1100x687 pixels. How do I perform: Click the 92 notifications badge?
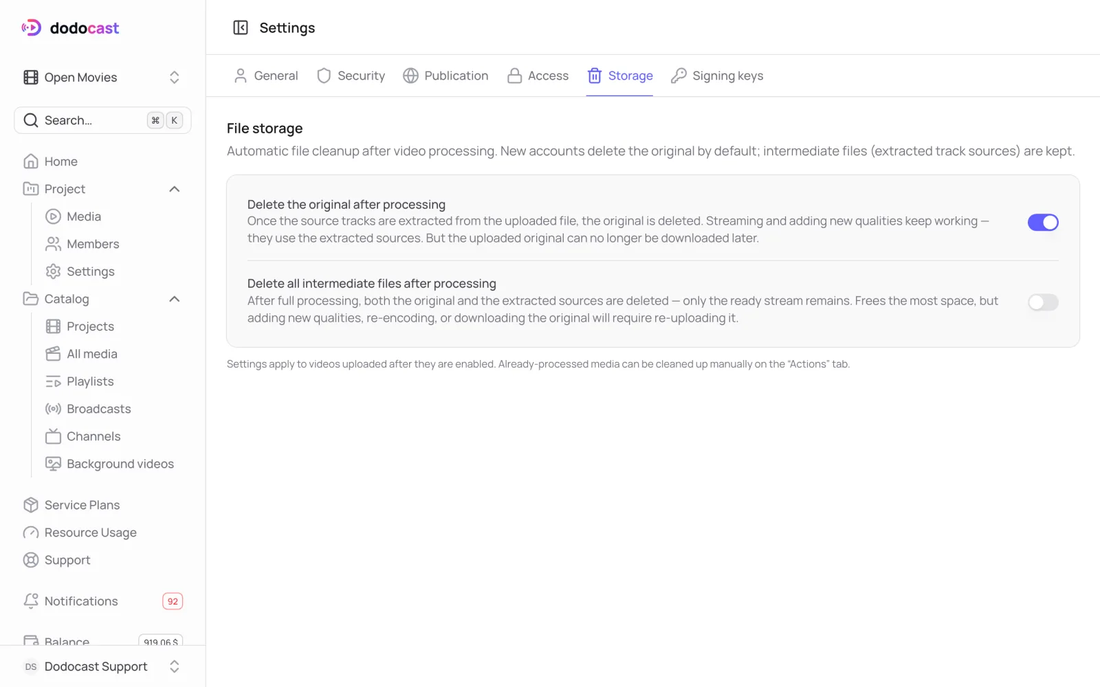(x=173, y=601)
